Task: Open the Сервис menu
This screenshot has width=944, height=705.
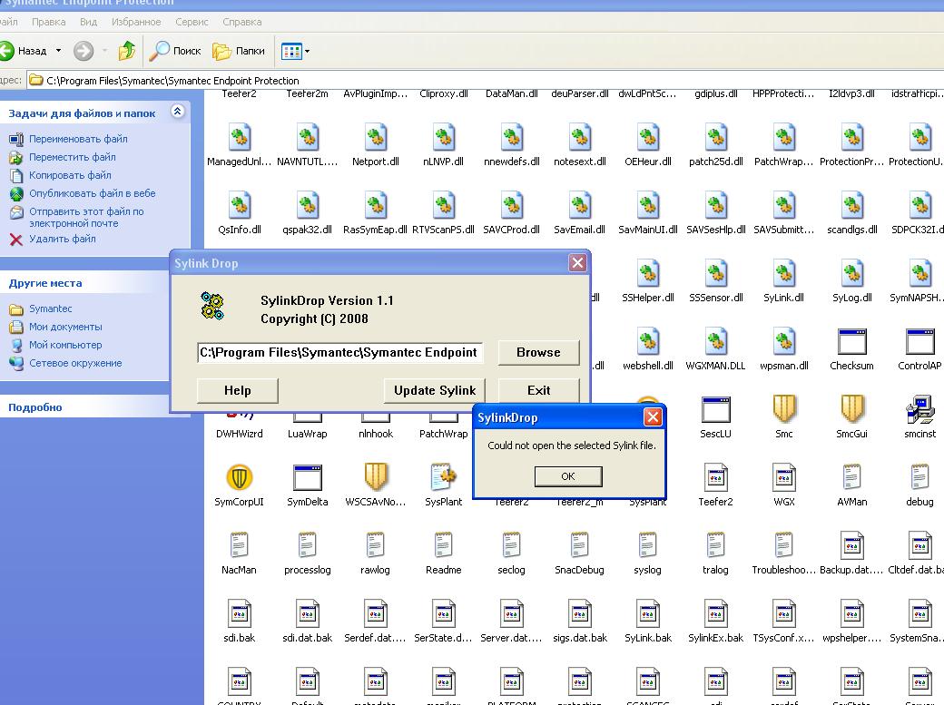Action: tap(192, 21)
